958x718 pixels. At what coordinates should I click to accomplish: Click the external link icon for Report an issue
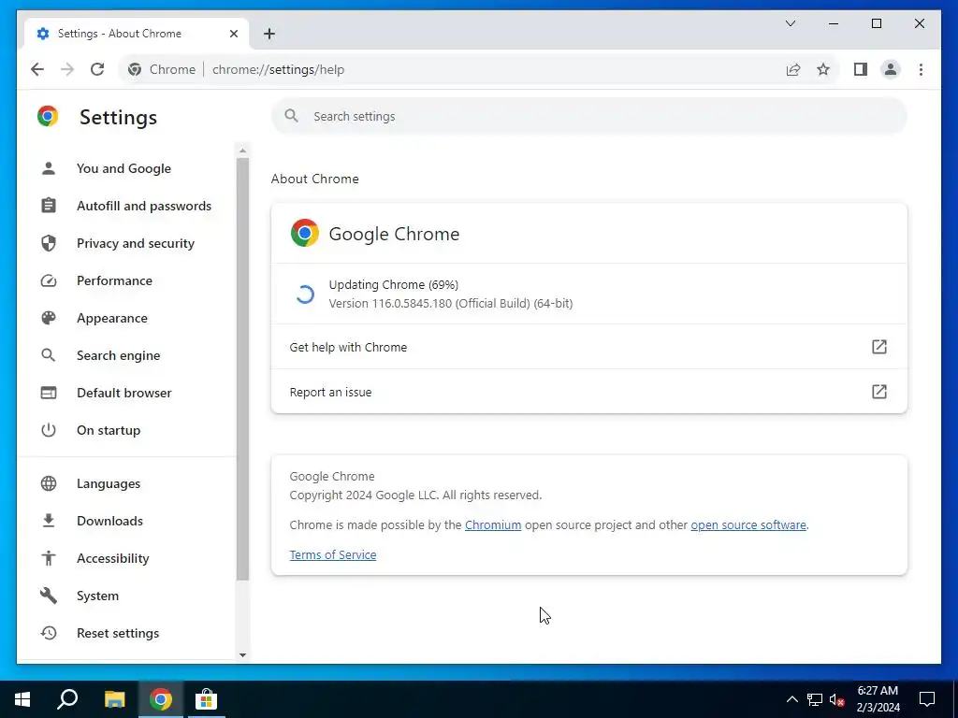pyautogui.click(x=878, y=392)
